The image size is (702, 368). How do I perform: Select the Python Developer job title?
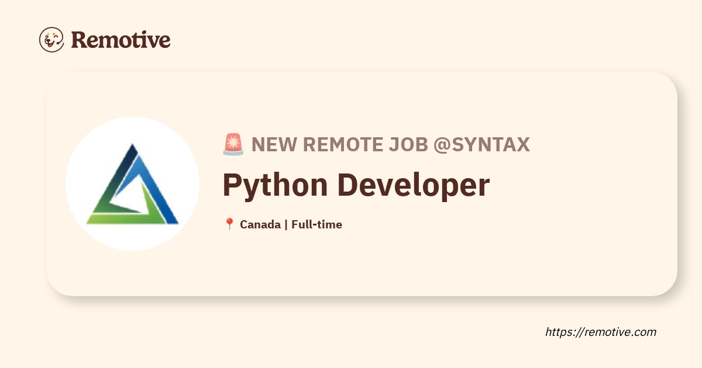[x=356, y=185]
